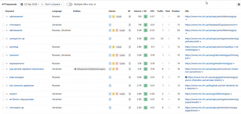Screen dimensions: 241x114
Task: Click the SF badge 5 in офтальмоло row
Action: point(130,30)
